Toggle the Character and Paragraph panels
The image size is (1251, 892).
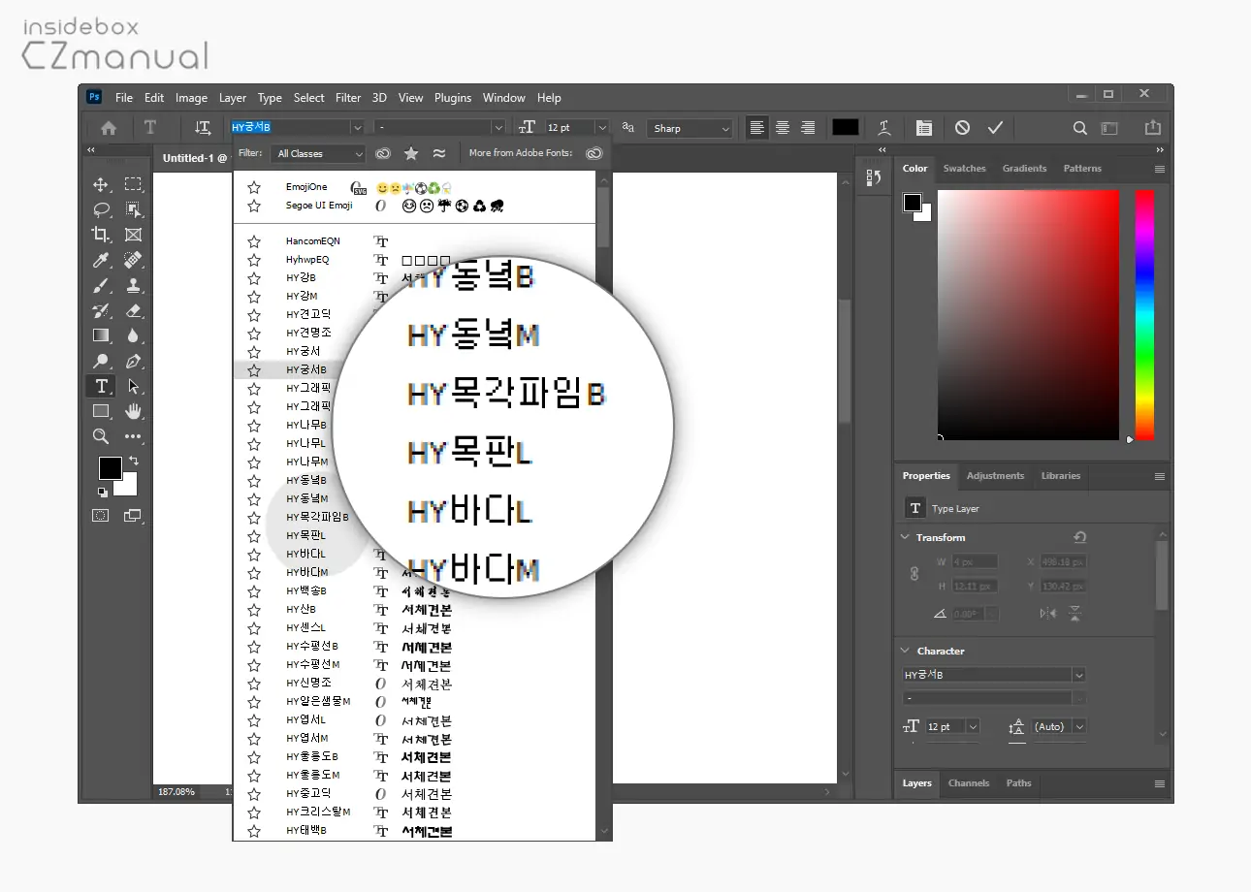coord(923,128)
